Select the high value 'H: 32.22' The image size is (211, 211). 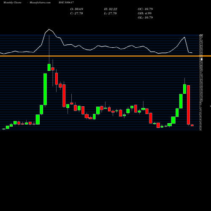pos(111,9)
